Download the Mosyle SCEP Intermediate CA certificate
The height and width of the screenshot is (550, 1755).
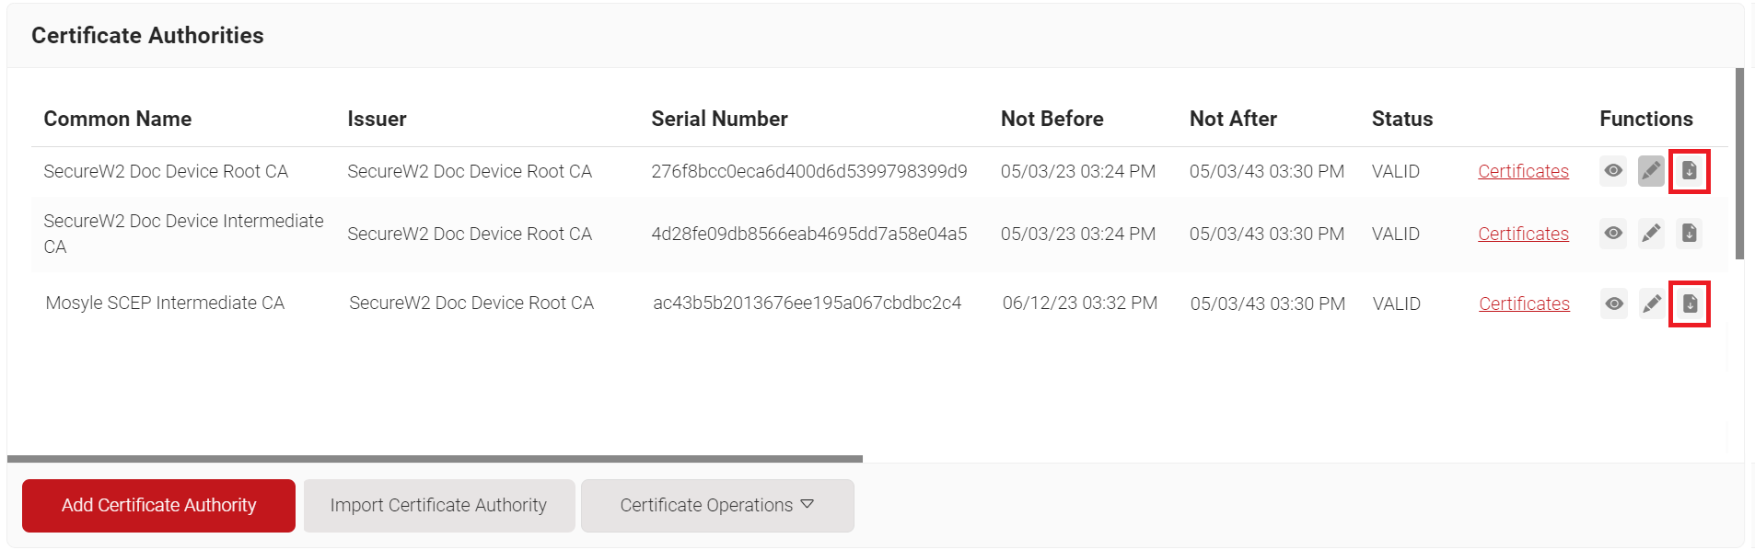(1691, 304)
